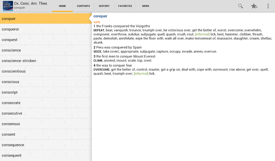Screen dimensions: 275x161
Task: Tap the DEFEAT synonym keyword
Action: 99,30
